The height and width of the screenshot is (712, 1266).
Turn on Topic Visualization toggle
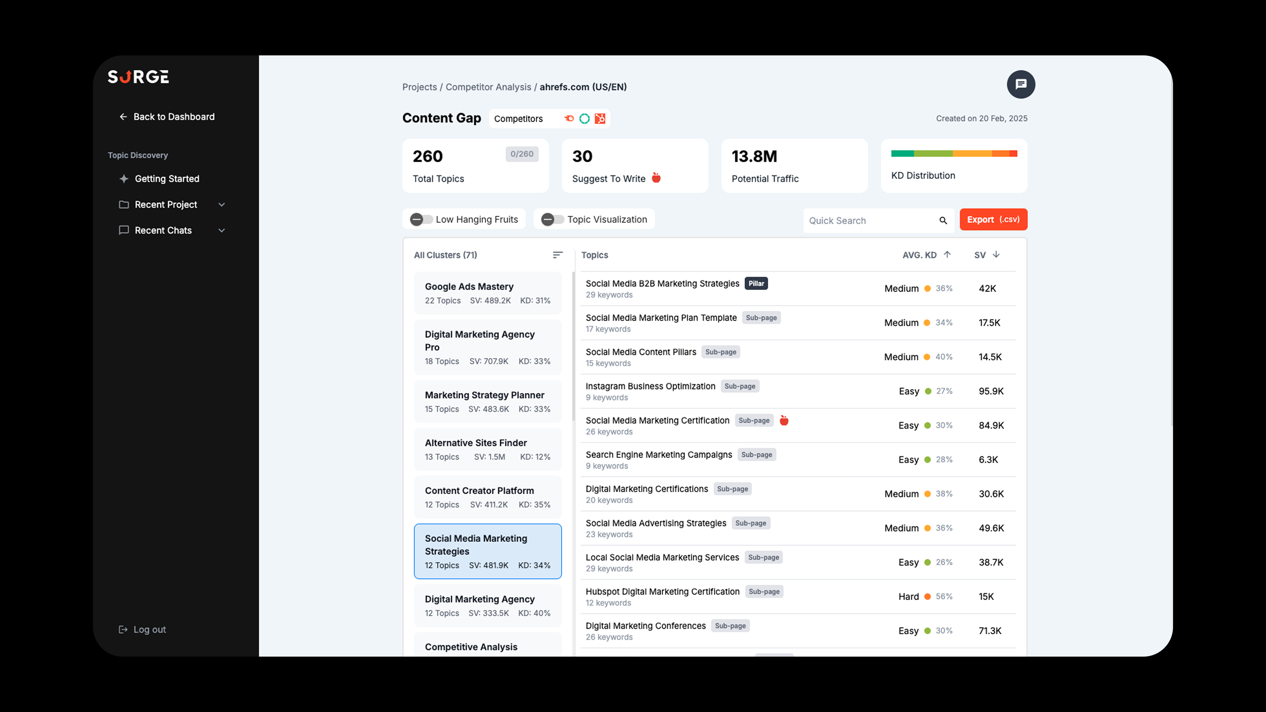tap(553, 220)
